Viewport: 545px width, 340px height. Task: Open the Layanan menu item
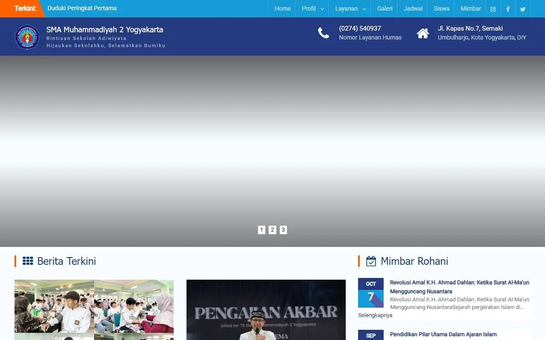(346, 8)
